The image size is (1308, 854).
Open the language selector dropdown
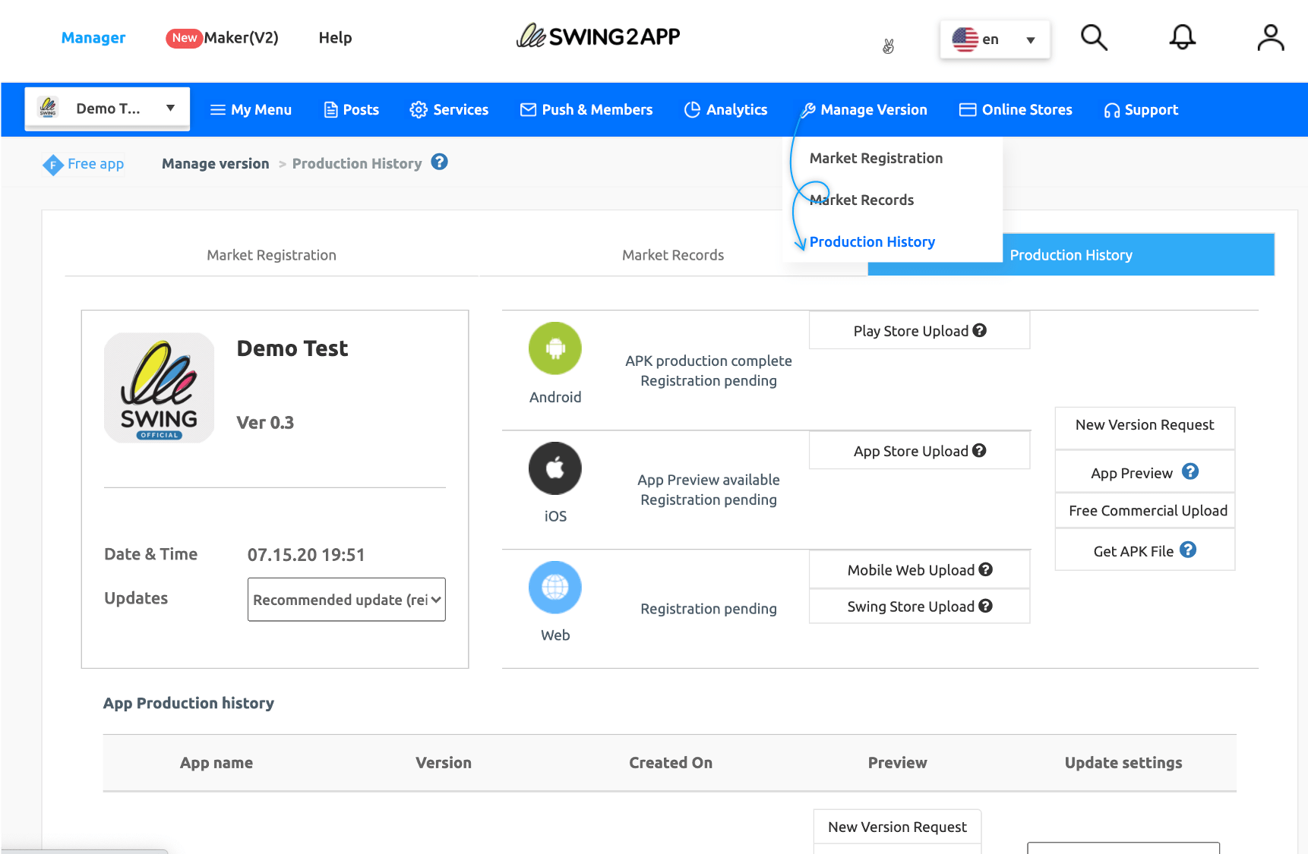[x=994, y=39]
